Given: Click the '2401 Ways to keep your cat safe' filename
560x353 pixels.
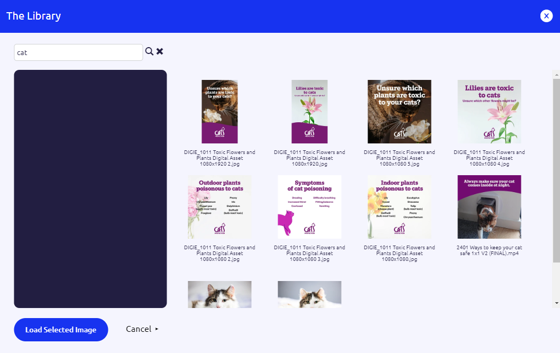Looking at the screenshot, I should click(x=489, y=250).
